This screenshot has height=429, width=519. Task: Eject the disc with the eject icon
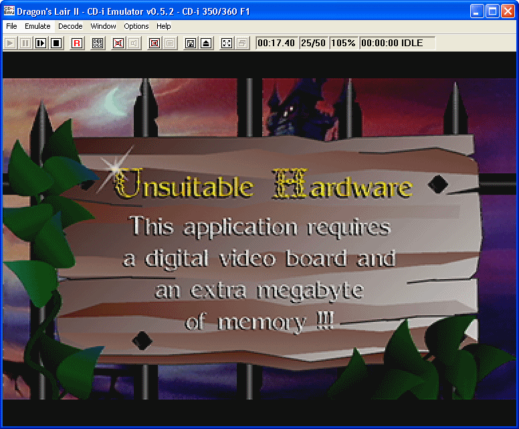(206, 43)
